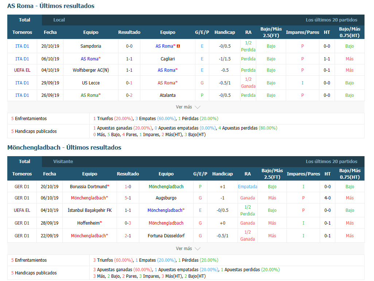Click Hoffenheim team name
374x281 pixels.
tap(89, 223)
